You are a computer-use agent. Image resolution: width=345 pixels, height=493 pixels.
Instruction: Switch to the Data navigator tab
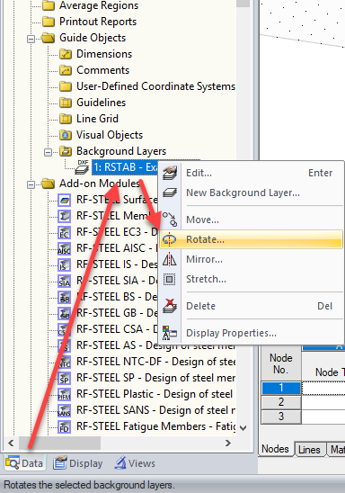pos(25,463)
